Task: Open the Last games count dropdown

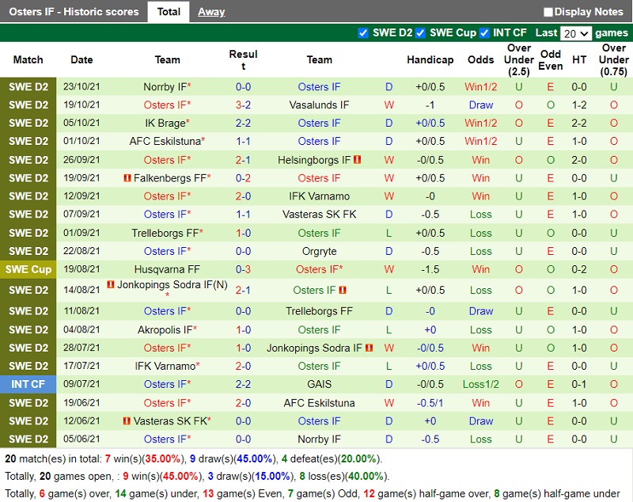Action: 575,33
